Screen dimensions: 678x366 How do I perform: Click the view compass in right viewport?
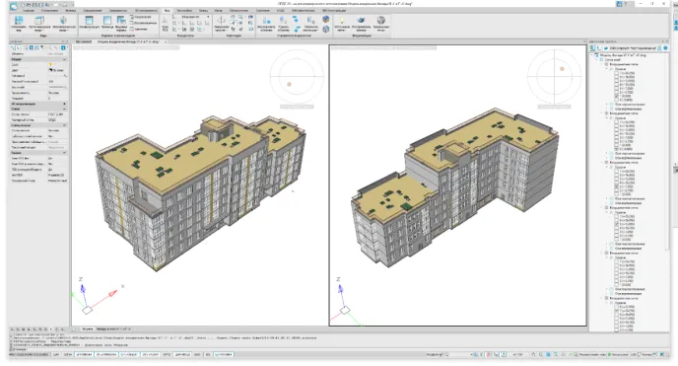point(554,76)
